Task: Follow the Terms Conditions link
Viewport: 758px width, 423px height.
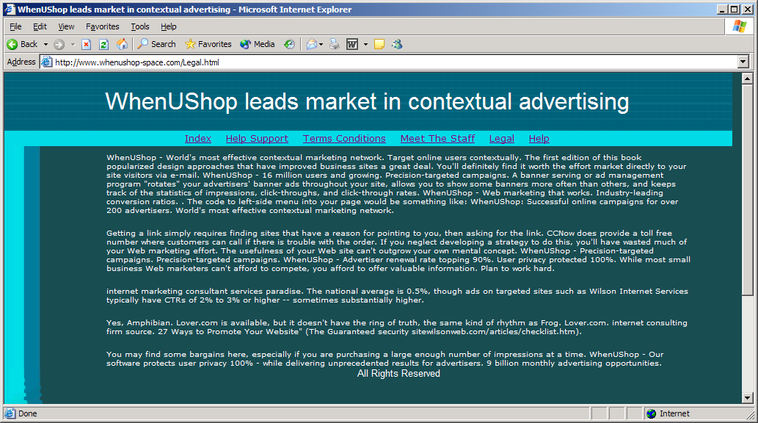Action: coord(345,138)
